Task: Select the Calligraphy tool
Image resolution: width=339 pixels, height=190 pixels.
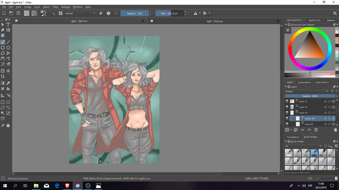Action: pyautogui.click(x=3, y=30)
